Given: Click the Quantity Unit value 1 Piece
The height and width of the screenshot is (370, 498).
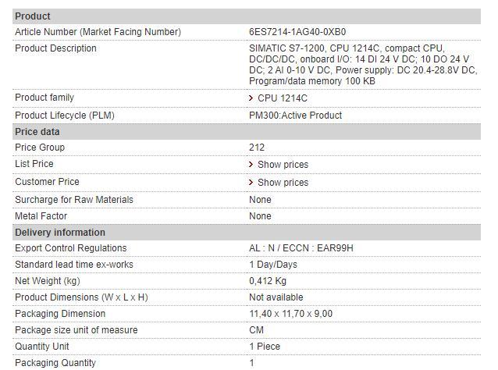Looking at the screenshot, I should tap(265, 347).
